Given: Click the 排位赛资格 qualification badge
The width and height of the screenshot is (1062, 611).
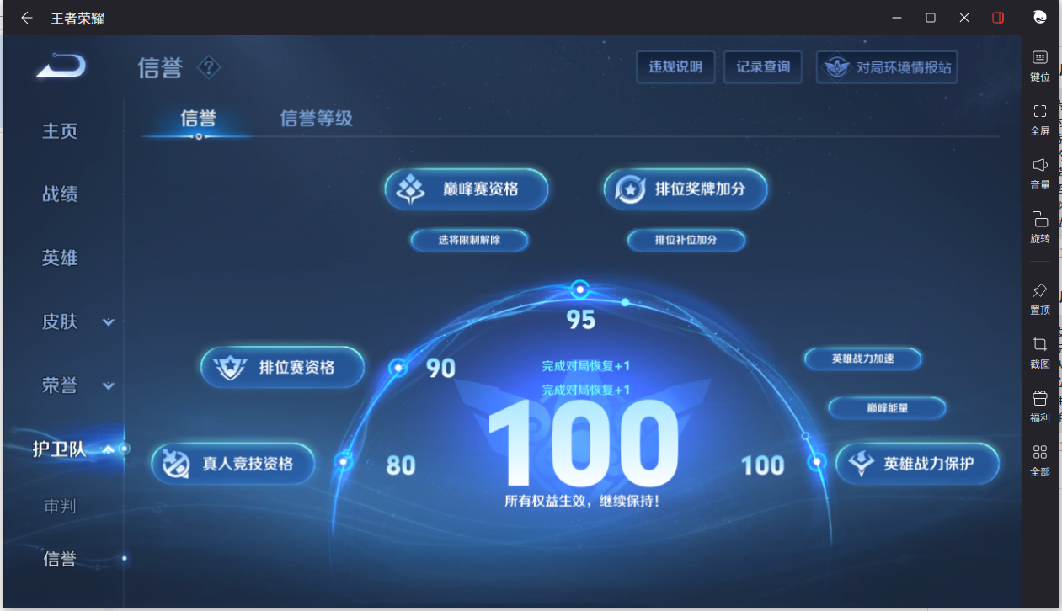Looking at the screenshot, I should click(282, 367).
